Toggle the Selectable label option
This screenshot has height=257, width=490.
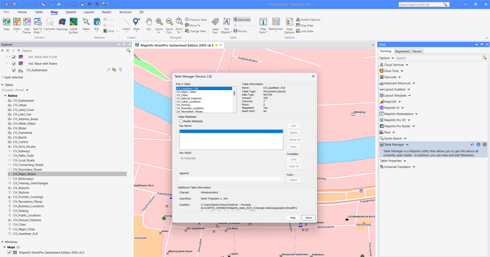242,20
